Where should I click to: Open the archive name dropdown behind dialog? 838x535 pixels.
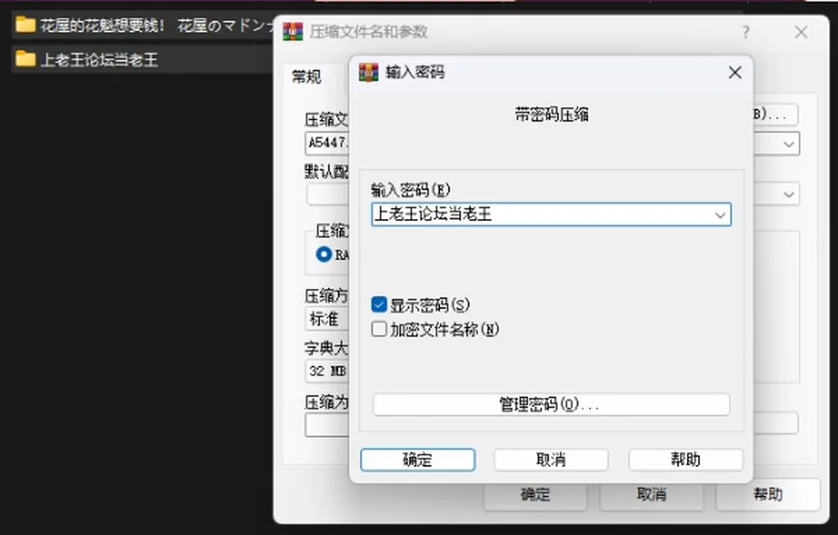(788, 144)
